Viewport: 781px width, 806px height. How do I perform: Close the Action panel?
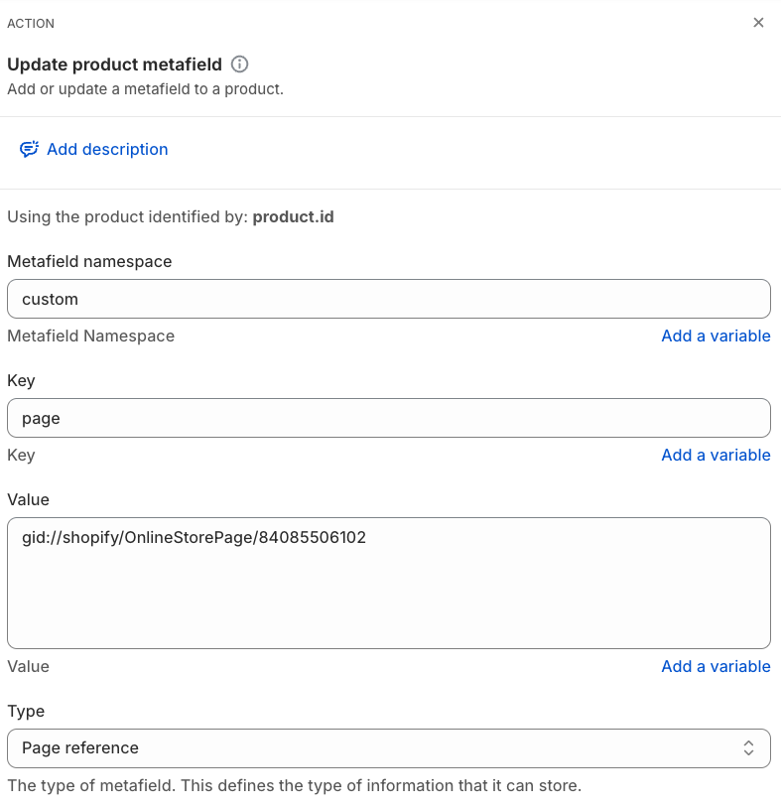pyautogui.click(x=758, y=23)
